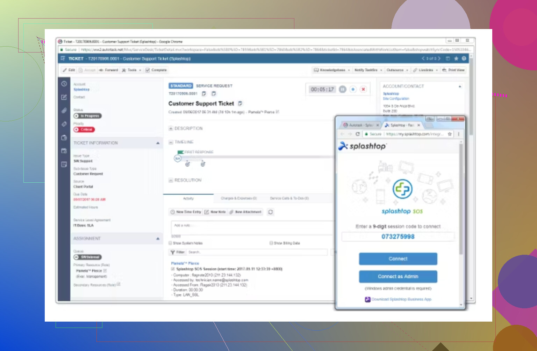
Task: Click the New Time Entry button
Action: (186, 212)
